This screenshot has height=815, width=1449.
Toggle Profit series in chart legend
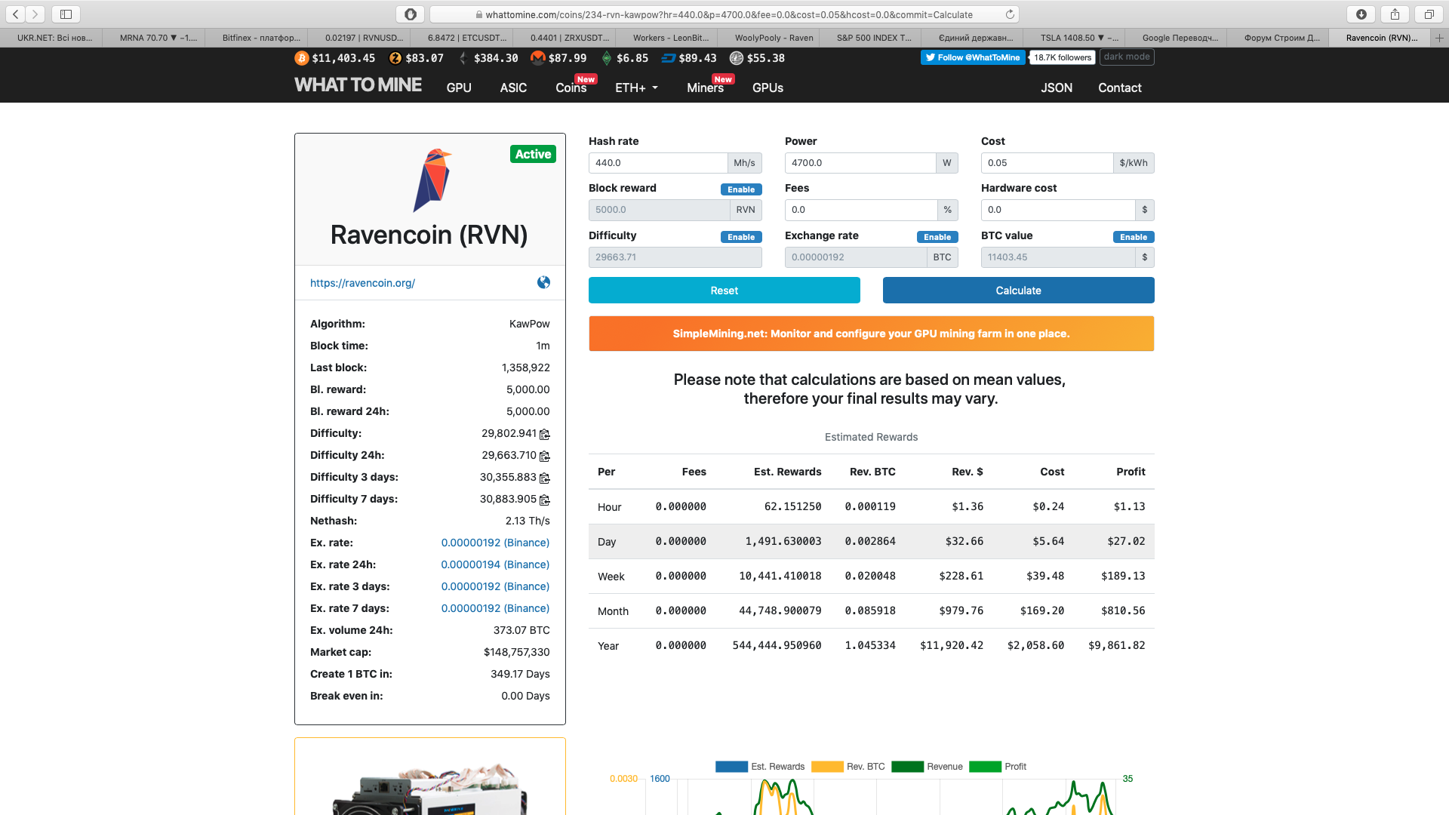[x=998, y=767]
